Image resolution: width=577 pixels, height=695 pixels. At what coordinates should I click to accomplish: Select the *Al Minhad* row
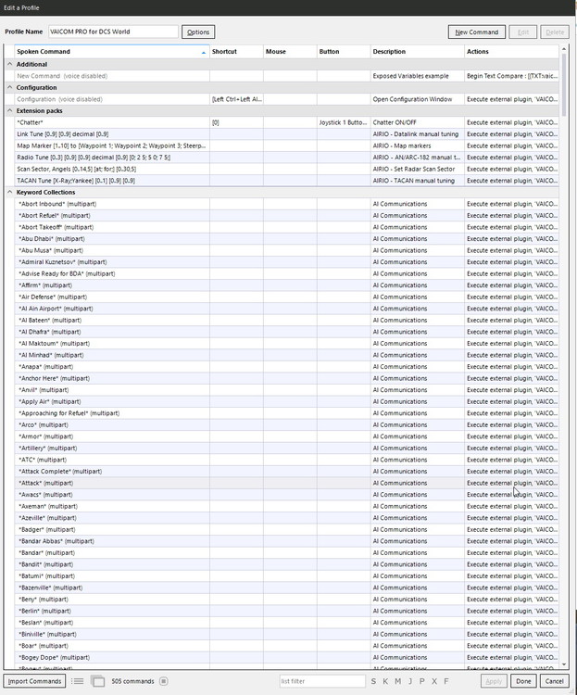click(x=287, y=355)
